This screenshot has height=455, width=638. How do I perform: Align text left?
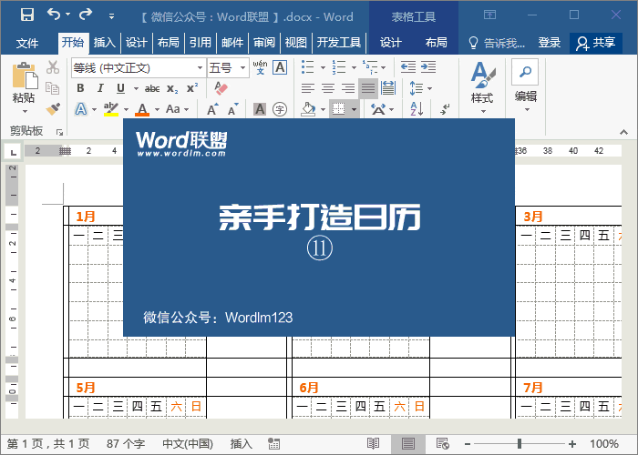[x=308, y=88]
